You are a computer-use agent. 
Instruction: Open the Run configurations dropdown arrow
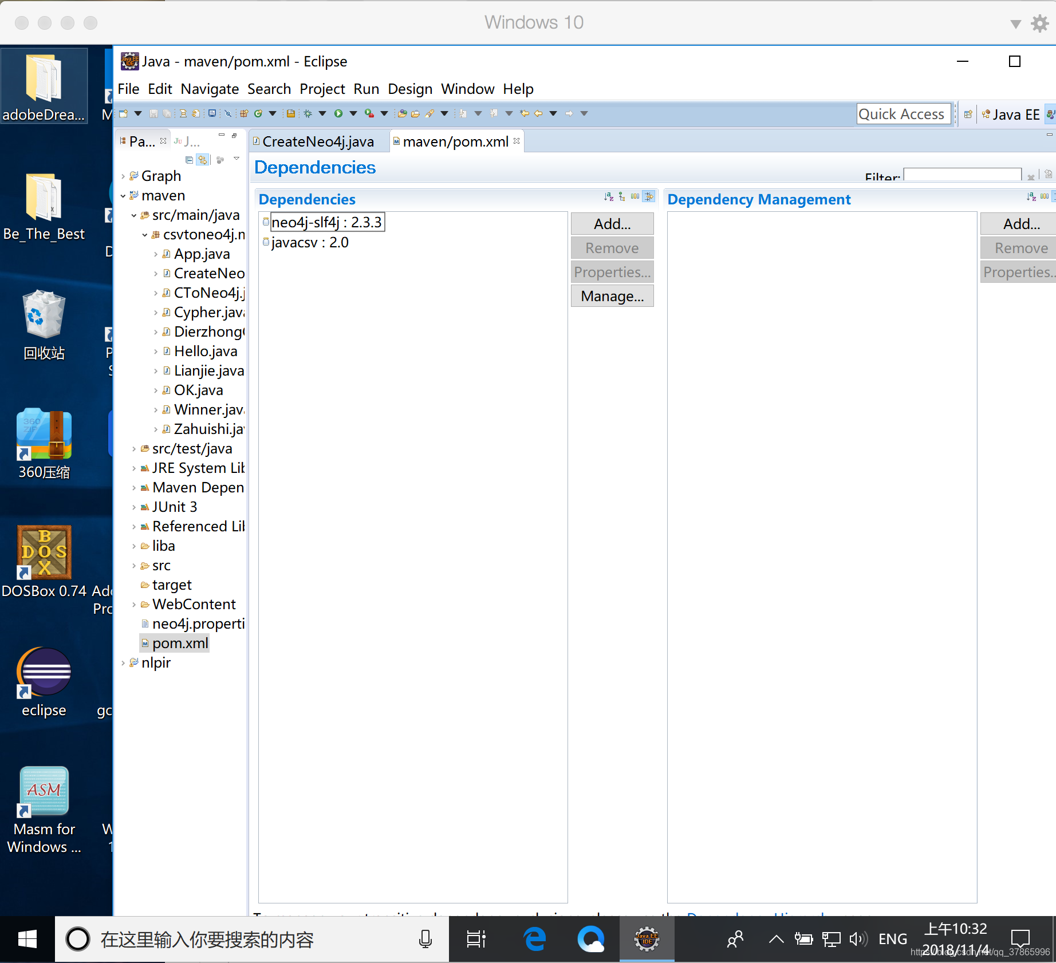[353, 113]
